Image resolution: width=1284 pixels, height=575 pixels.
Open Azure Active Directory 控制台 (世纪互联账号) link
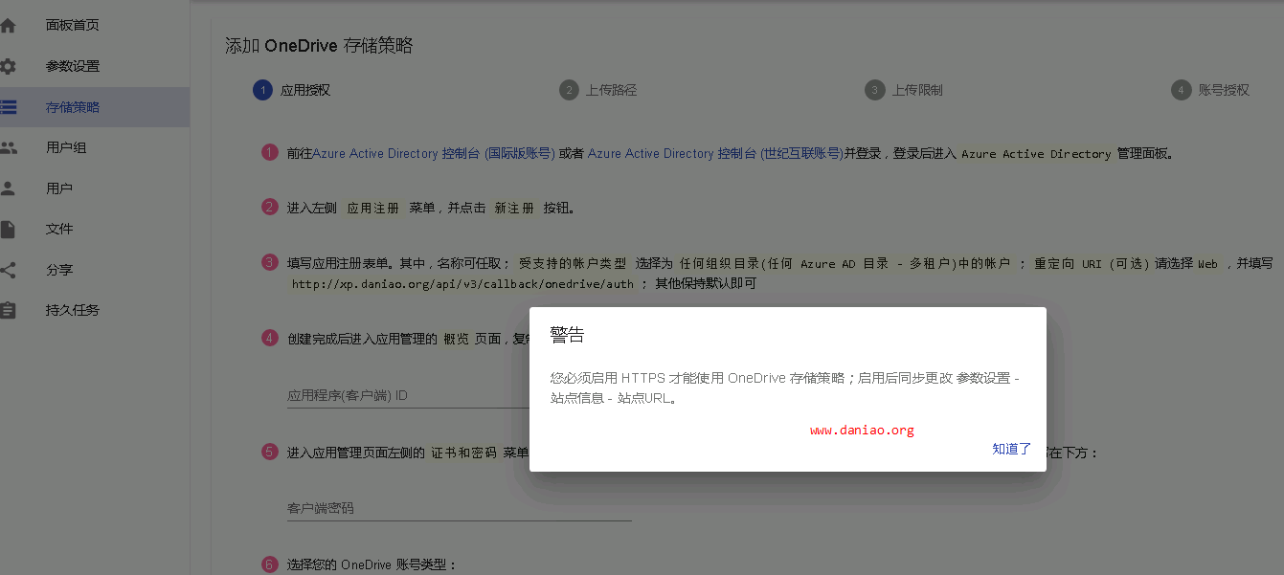pyautogui.click(x=715, y=153)
